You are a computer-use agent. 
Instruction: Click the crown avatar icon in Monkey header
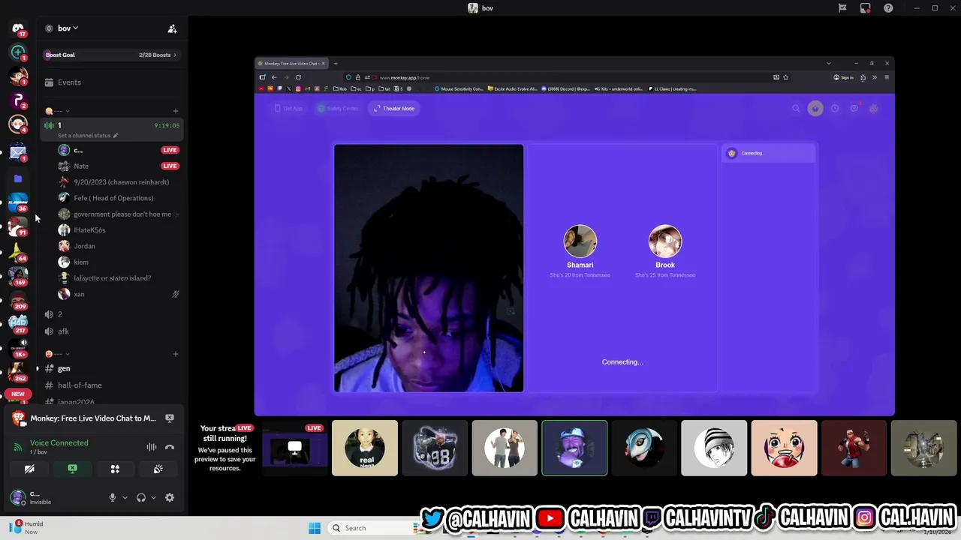pyautogui.click(x=815, y=109)
